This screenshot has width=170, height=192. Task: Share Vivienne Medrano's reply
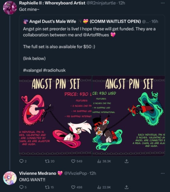126,187
